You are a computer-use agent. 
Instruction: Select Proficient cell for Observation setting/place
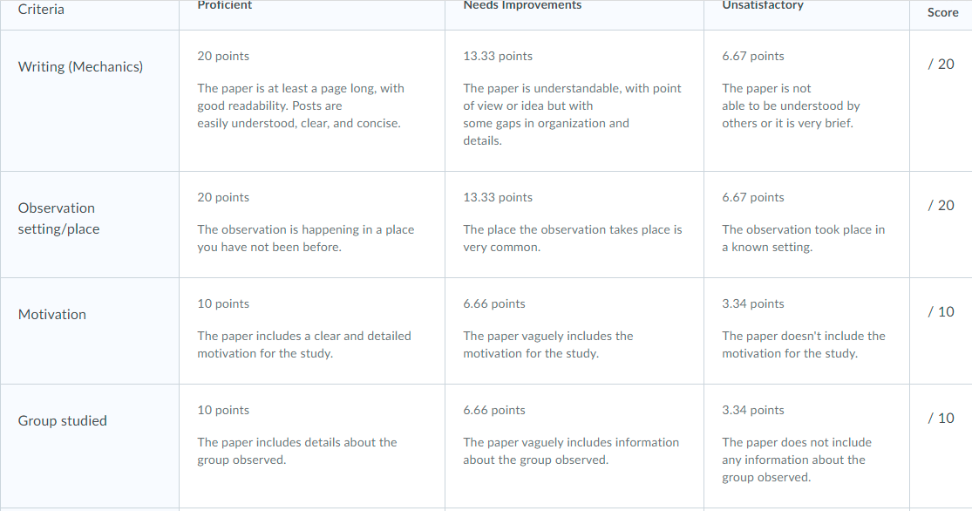[312, 224]
